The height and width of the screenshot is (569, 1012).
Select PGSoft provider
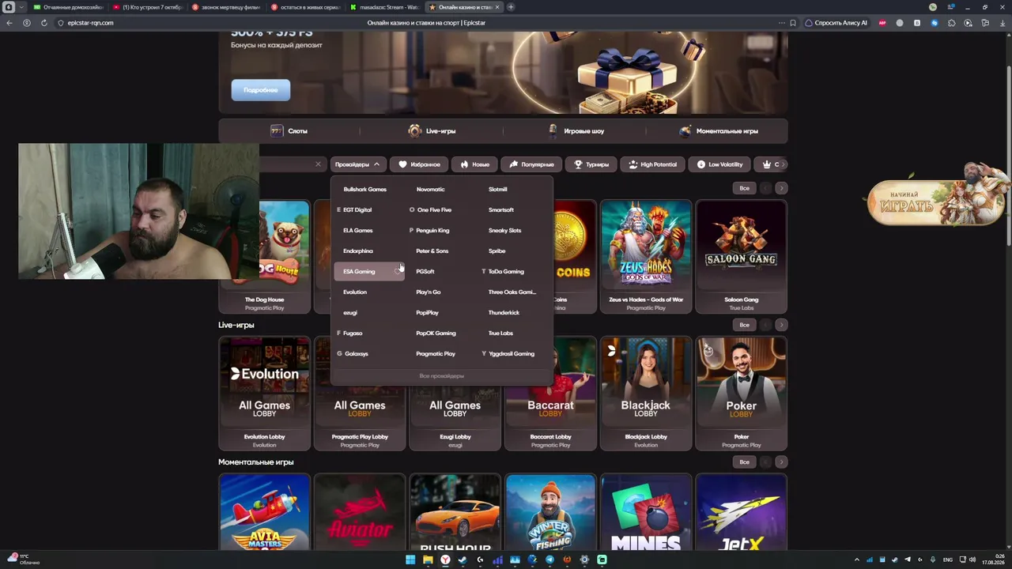425,272
